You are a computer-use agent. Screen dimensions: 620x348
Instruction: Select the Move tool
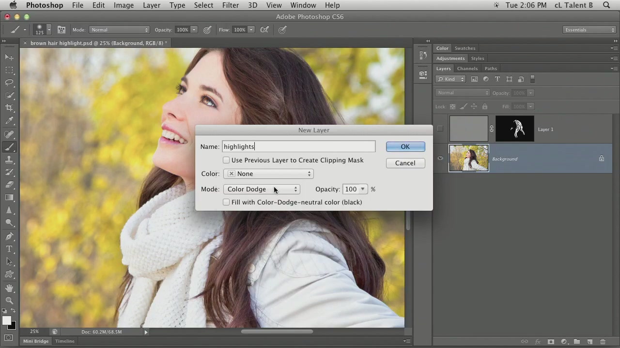coord(9,57)
